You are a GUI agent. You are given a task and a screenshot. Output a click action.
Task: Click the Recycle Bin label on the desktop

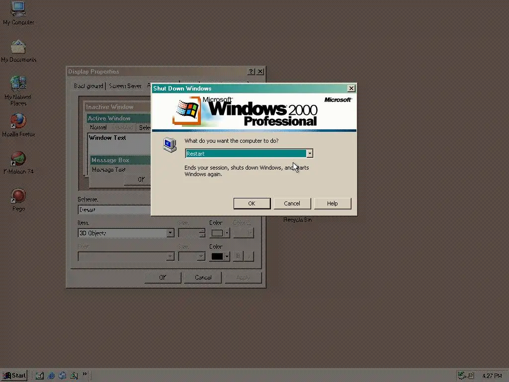(297, 220)
